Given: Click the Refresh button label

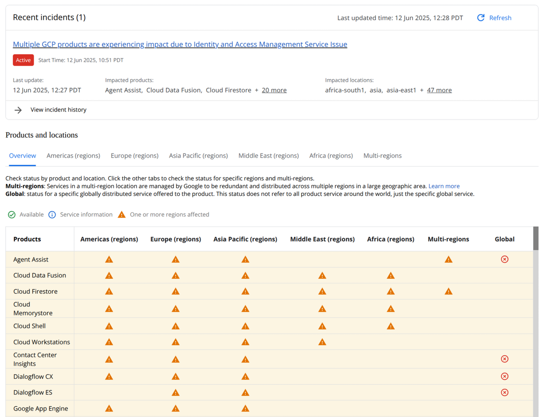Looking at the screenshot, I should pos(500,18).
